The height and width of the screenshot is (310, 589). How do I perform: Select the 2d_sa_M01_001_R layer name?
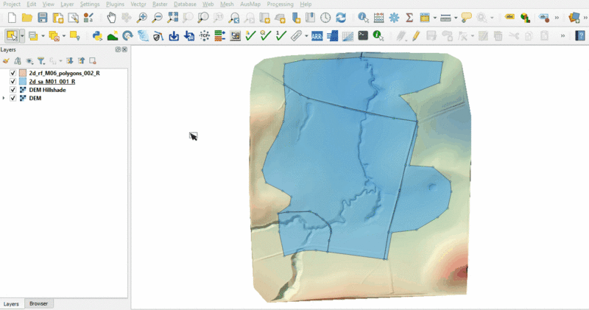pyautogui.click(x=52, y=82)
